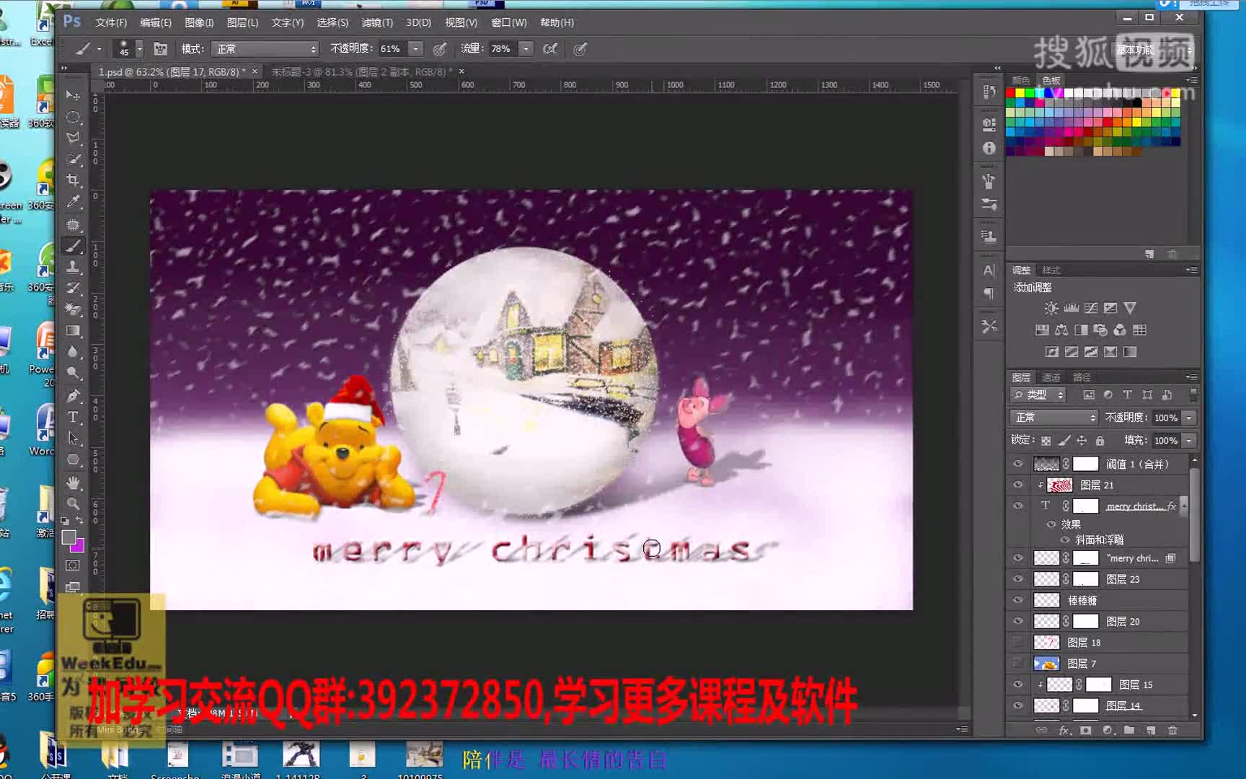
Task: Select the Move tool
Action: click(x=73, y=95)
